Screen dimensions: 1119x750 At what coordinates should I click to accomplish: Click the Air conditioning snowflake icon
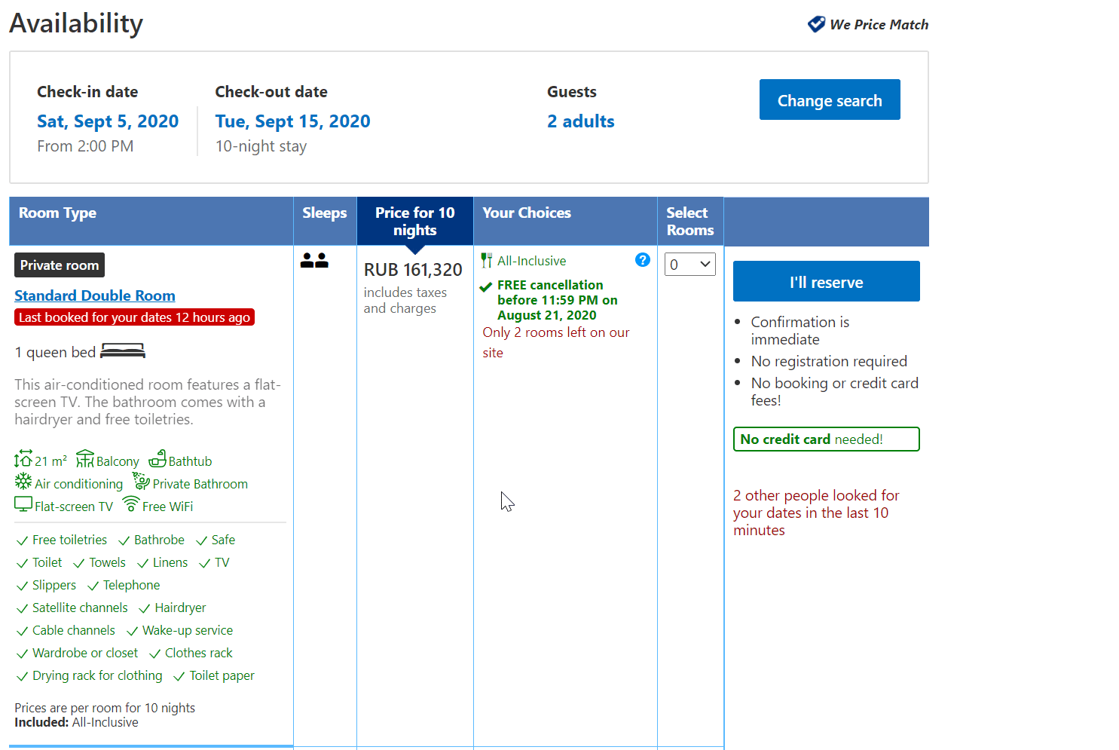pos(23,482)
